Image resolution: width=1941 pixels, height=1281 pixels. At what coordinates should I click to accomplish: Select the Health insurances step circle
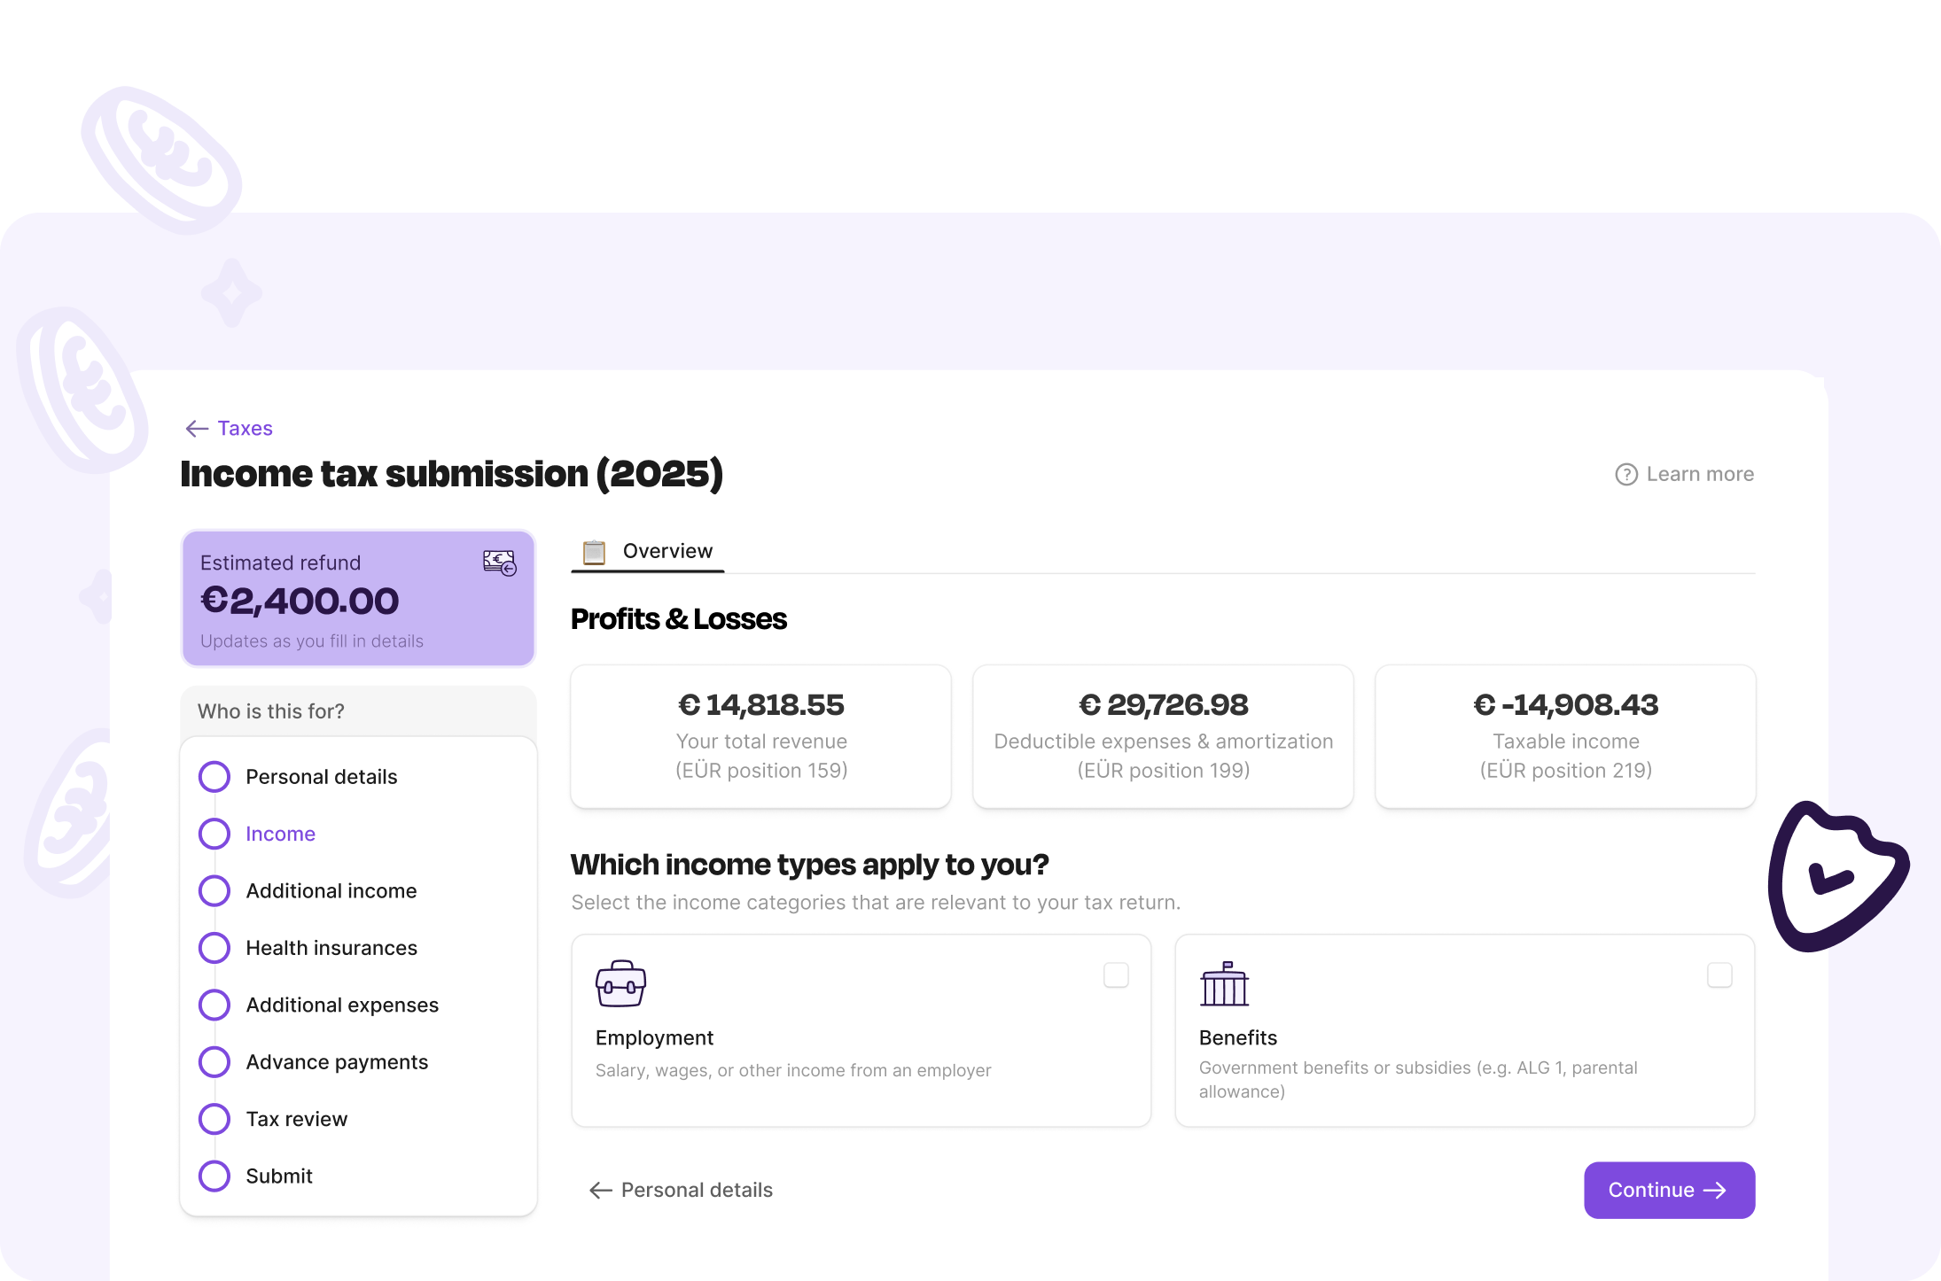coord(214,948)
